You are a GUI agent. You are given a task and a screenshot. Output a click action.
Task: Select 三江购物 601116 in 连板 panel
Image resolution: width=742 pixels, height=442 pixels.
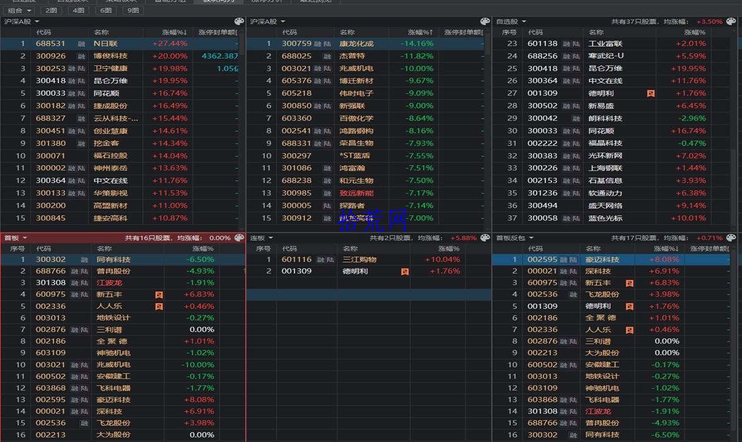[369, 259]
